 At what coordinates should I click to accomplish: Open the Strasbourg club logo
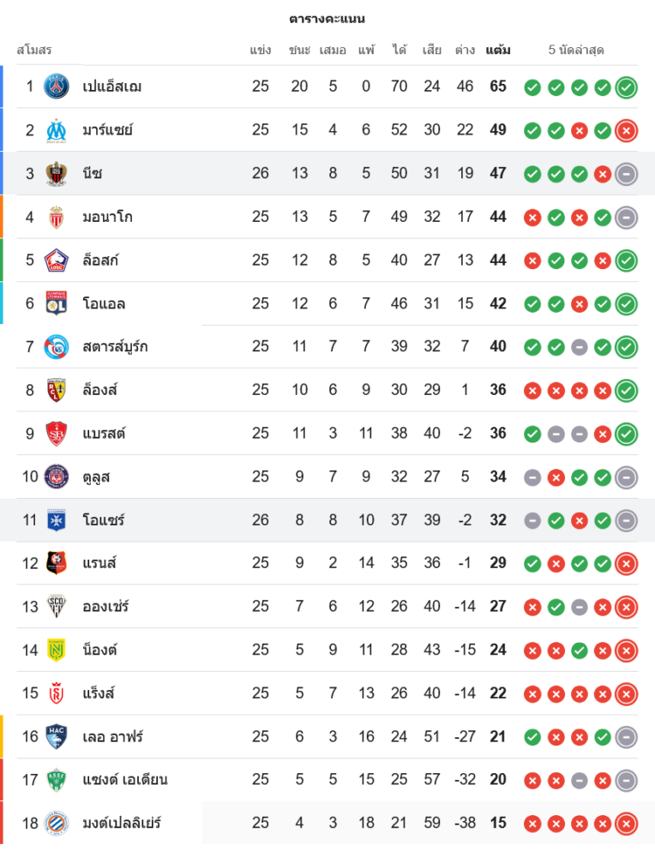point(57,346)
